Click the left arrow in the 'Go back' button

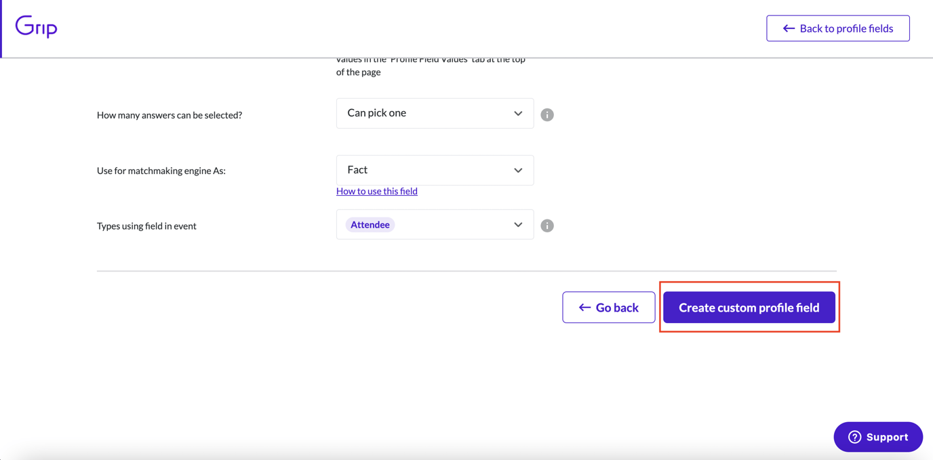[583, 307]
